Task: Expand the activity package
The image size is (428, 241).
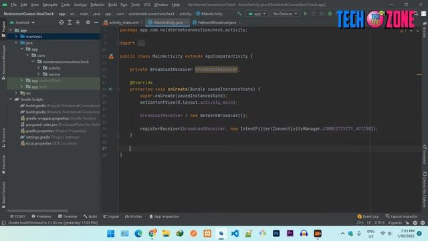Action: click(x=39, y=68)
